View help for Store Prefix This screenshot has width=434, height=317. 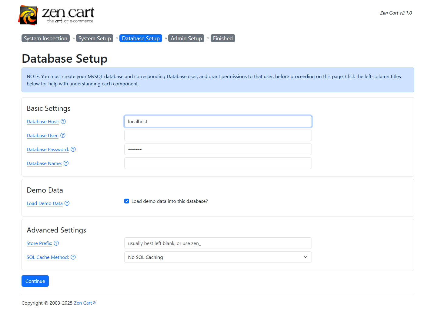pyautogui.click(x=56, y=243)
